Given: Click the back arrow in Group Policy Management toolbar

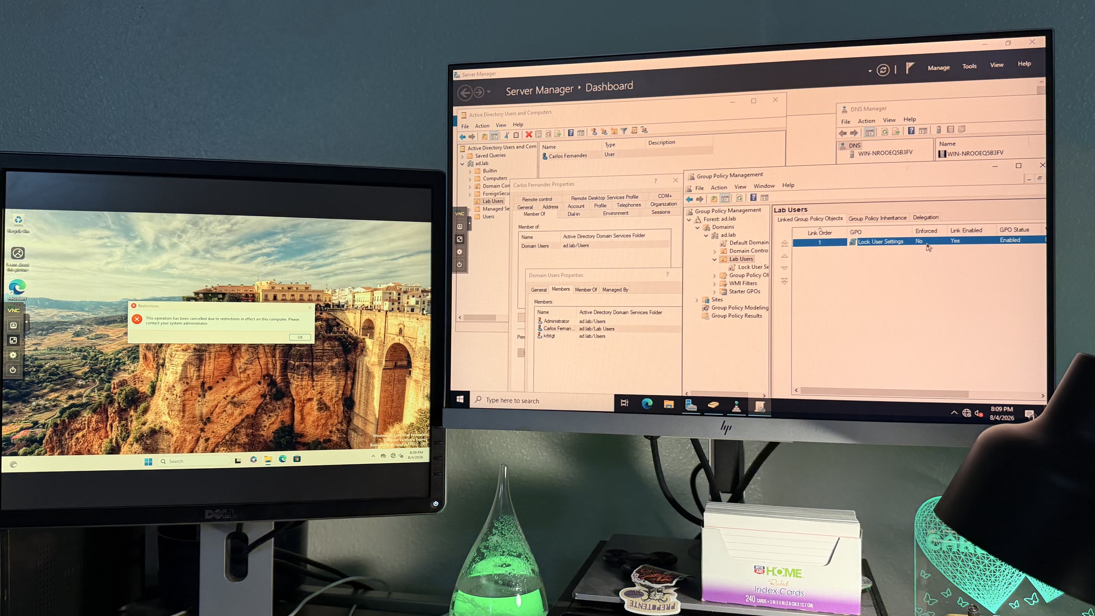Looking at the screenshot, I should (689, 199).
